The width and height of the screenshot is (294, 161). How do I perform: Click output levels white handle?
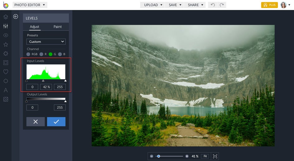(65, 101)
